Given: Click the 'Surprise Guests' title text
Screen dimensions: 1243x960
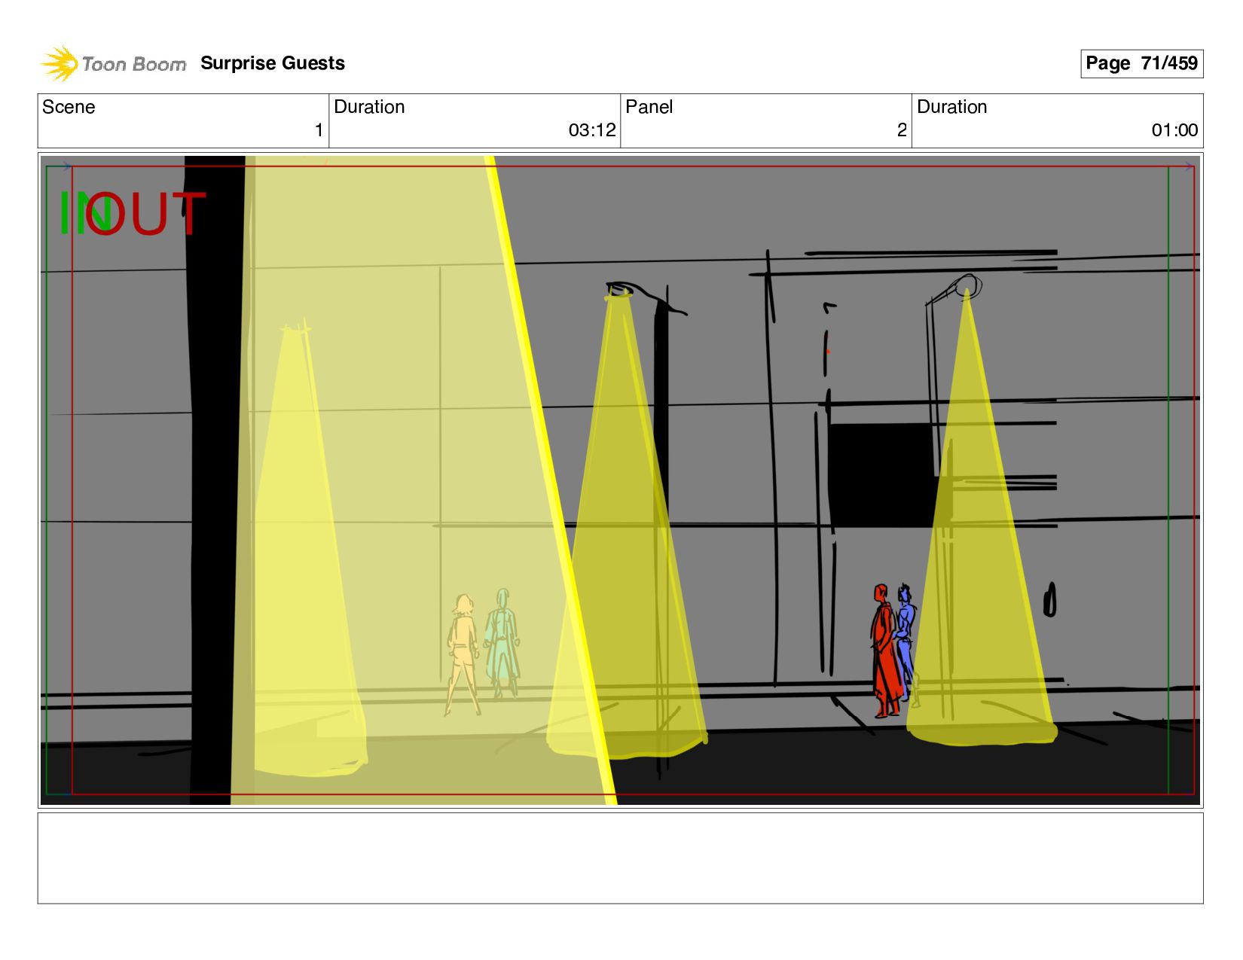Looking at the screenshot, I should coord(273,63).
